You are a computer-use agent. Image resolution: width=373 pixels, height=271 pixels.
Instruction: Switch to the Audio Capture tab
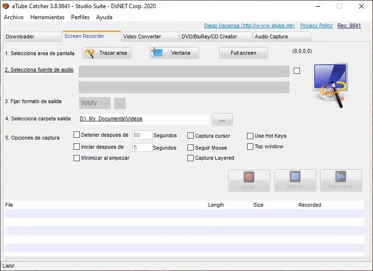[282, 37]
